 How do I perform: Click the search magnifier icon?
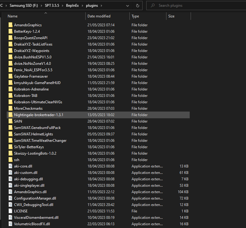[x=153, y=5]
